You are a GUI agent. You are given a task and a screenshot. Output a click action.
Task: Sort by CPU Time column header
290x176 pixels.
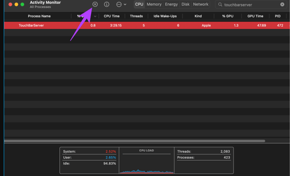(112, 16)
